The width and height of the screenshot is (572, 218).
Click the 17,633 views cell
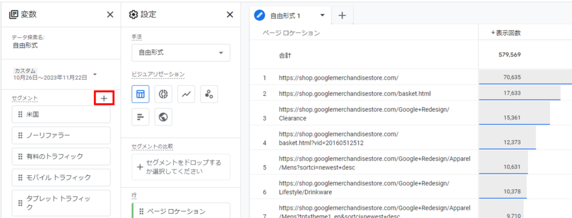pyautogui.click(x=513, y=93)
